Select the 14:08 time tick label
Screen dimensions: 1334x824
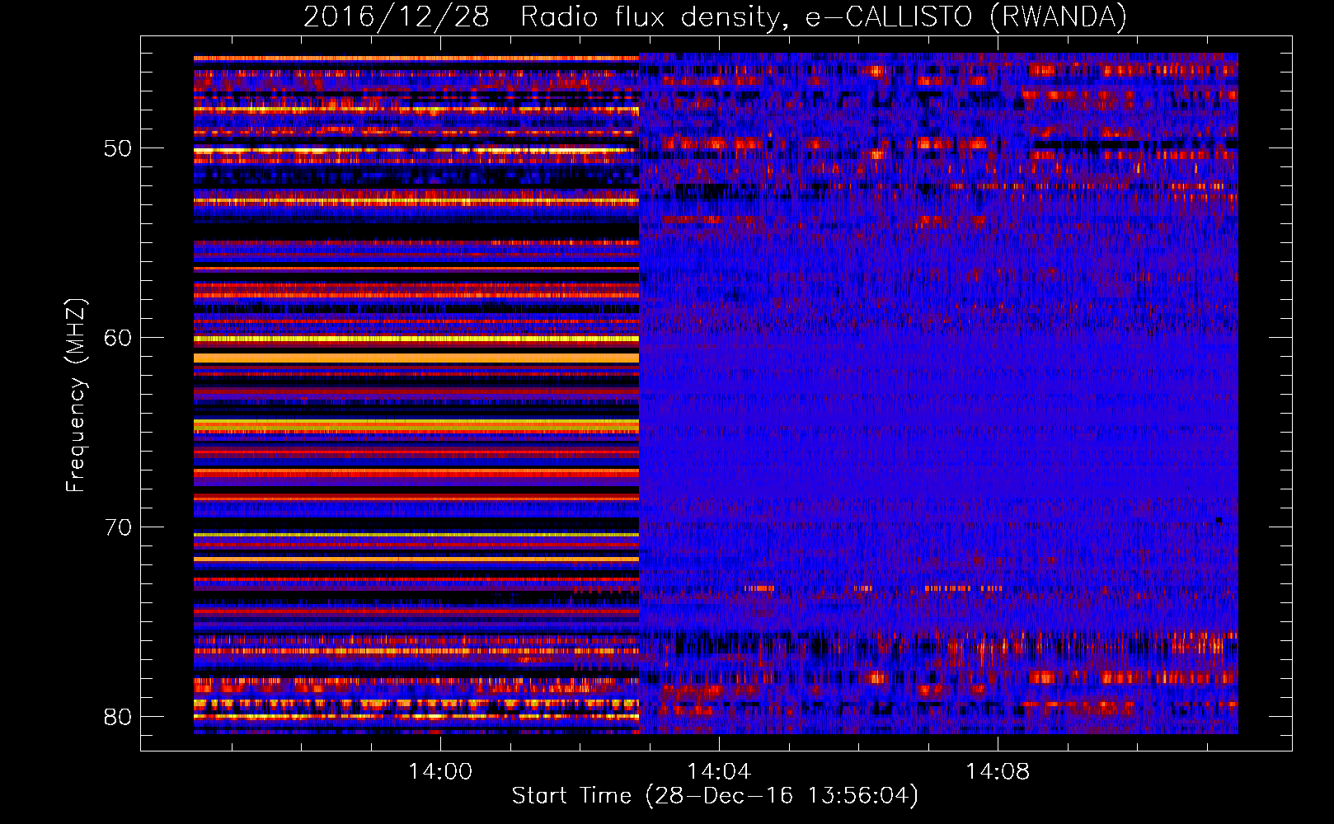pyautogui.click(x=998, y=771)
